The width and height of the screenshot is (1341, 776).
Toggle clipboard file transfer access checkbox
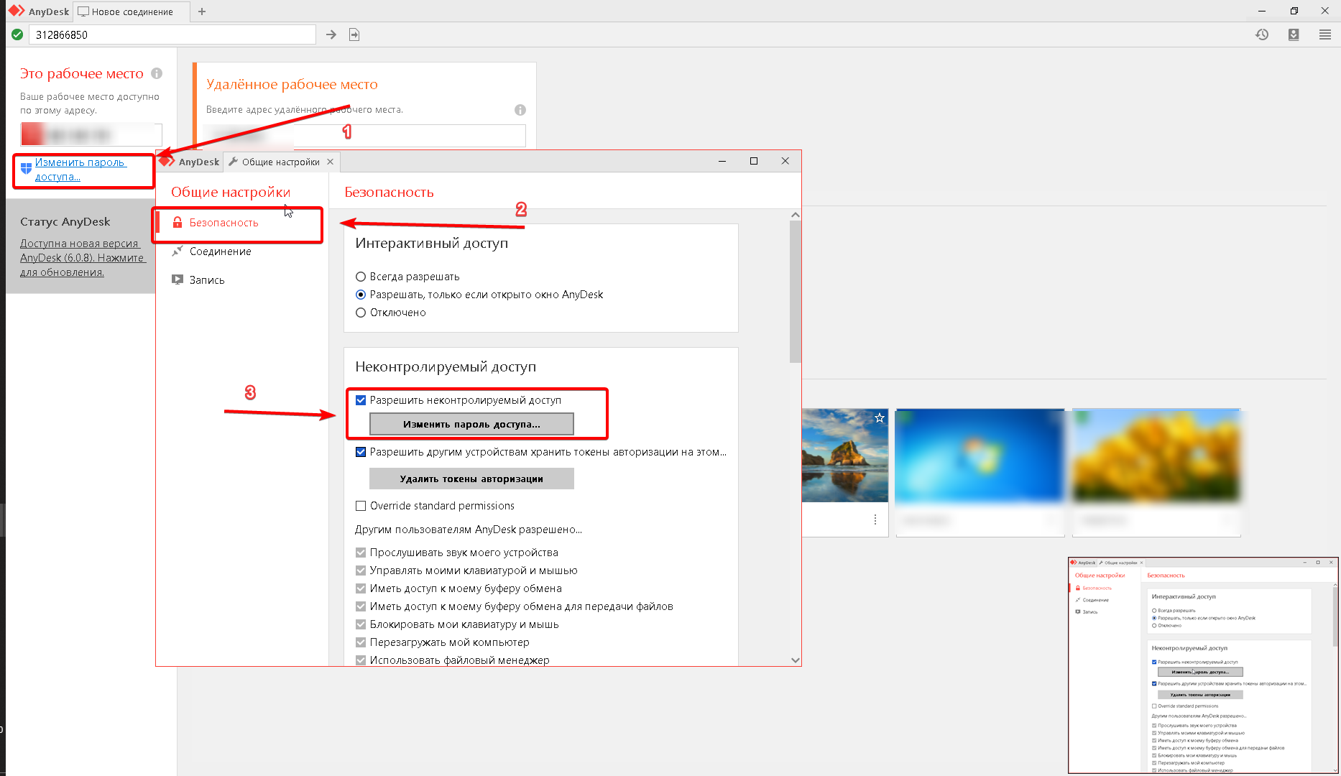click(x=361, y=606)
